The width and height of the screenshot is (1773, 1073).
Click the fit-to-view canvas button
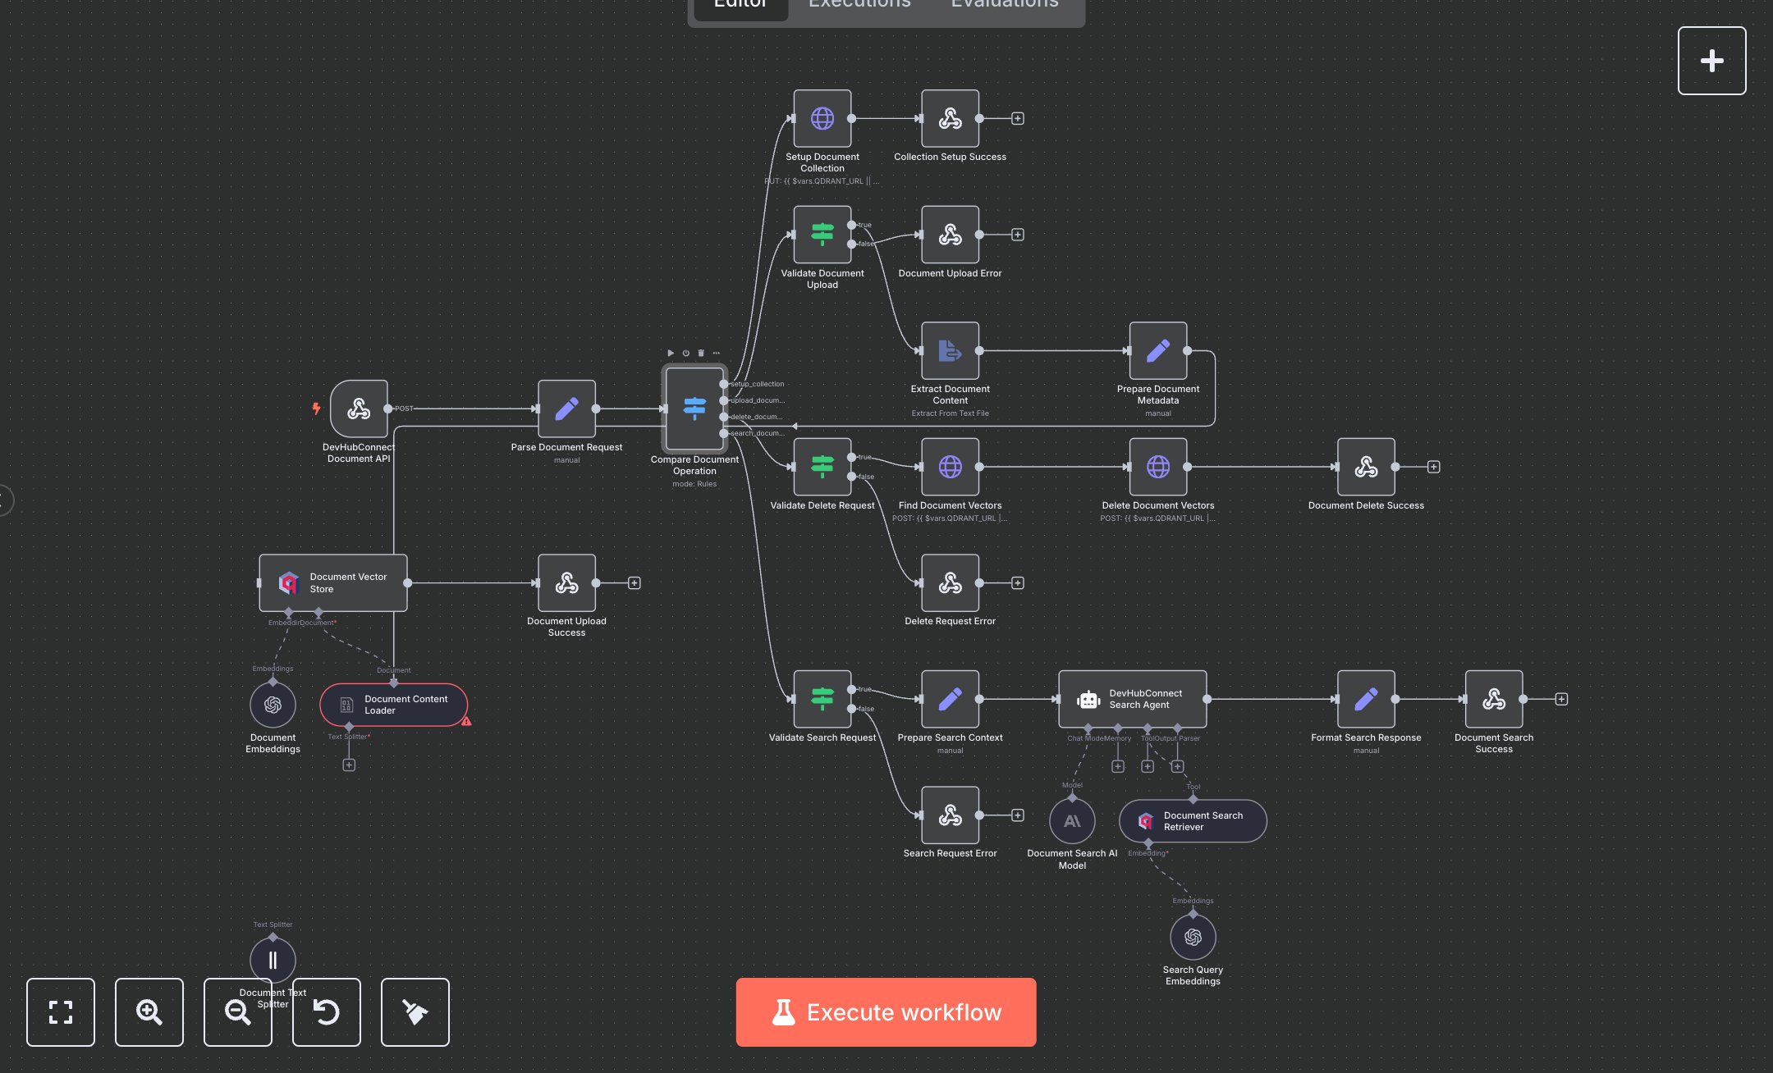[61, 1011]
